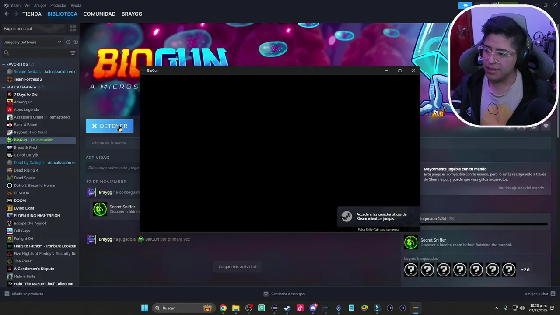This screenshot has height=315, width=560.
Task: Open the Ayuda menu
Action: tap(76, 5)
